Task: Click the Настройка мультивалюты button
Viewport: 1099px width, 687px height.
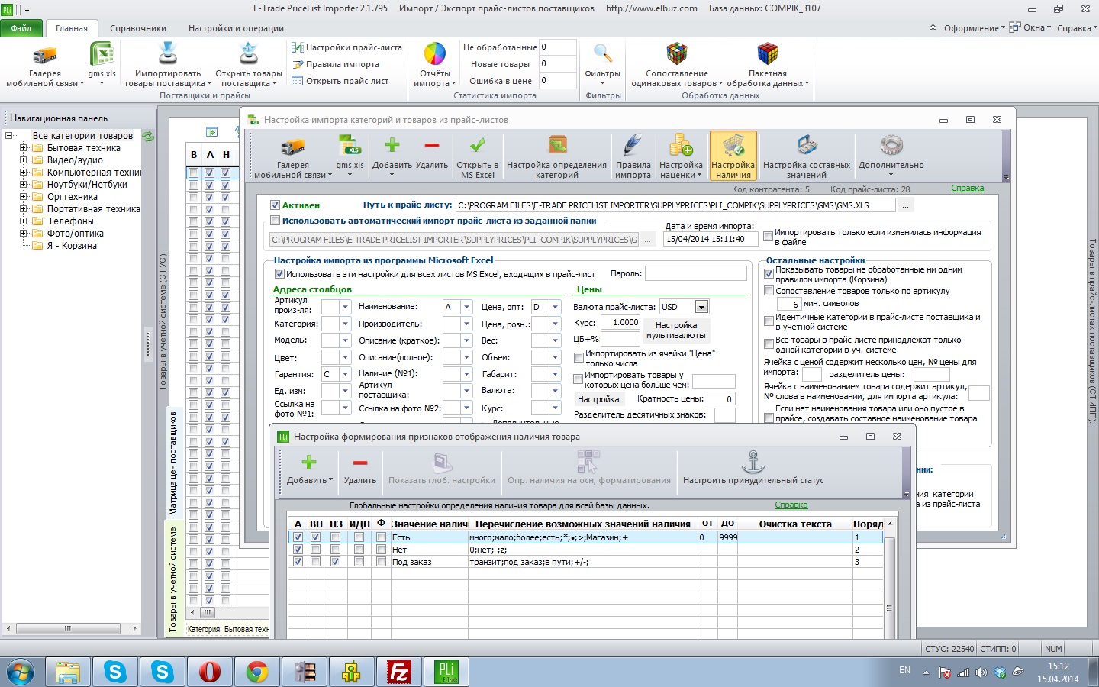Action: [x=676, y=330]
